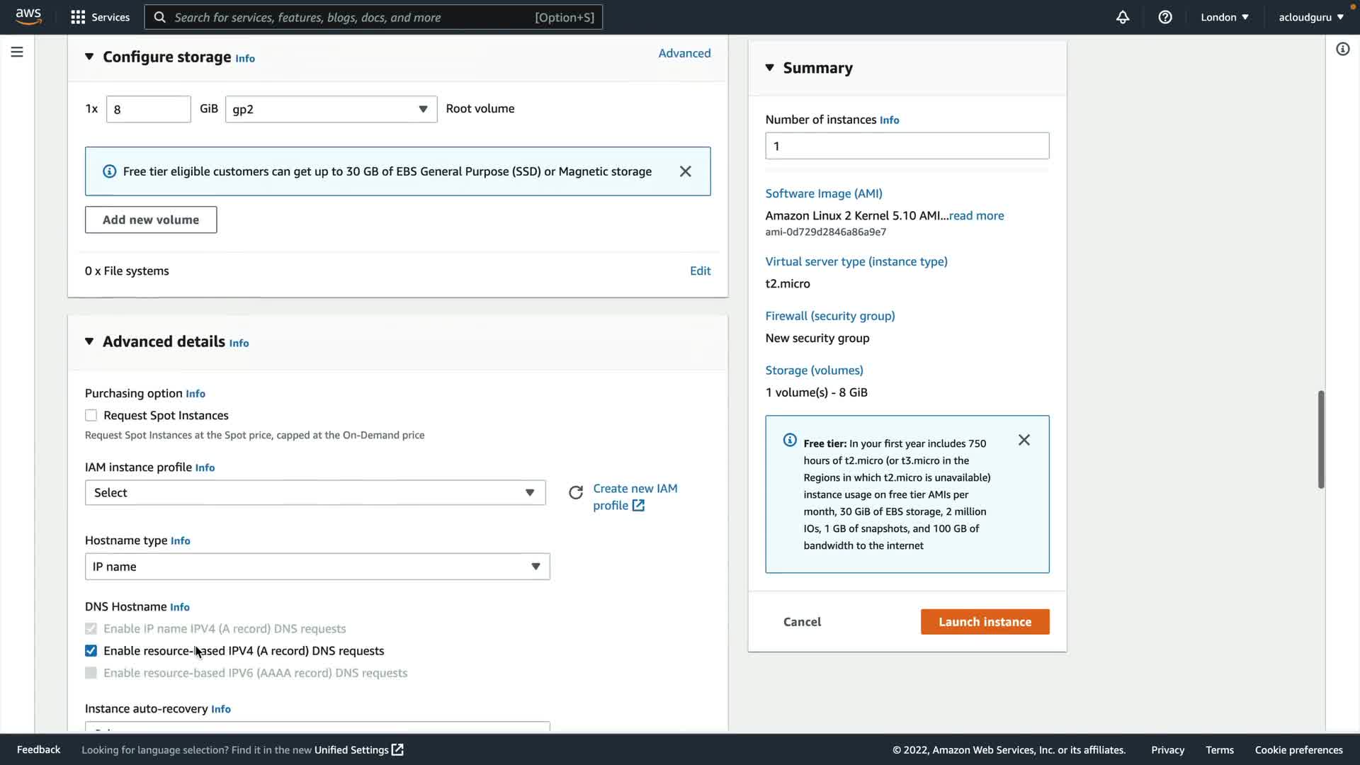The height and width of the screenshot is (765, 1360).
Task: Click the IAM profile refresh icon
Action: [576, 492]
